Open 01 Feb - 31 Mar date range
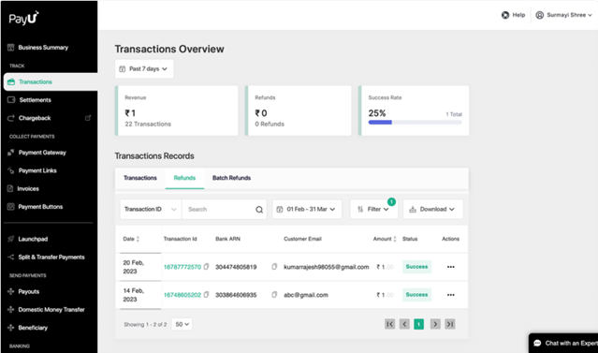 coord(307,209)
